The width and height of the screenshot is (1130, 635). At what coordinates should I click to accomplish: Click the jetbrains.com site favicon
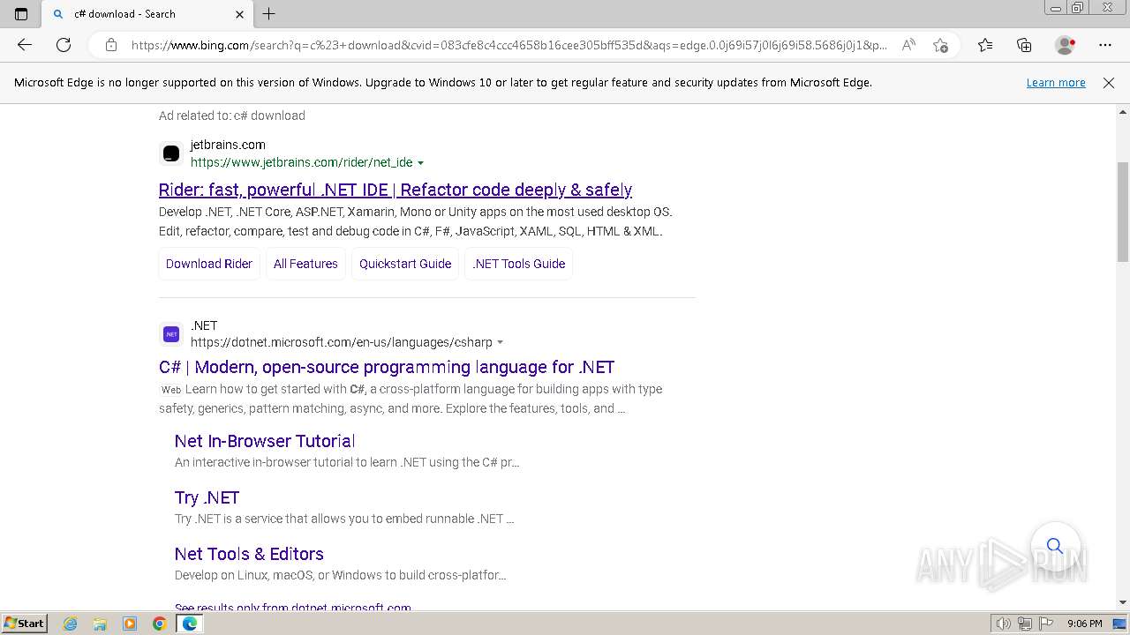click(x=171, y=153)
